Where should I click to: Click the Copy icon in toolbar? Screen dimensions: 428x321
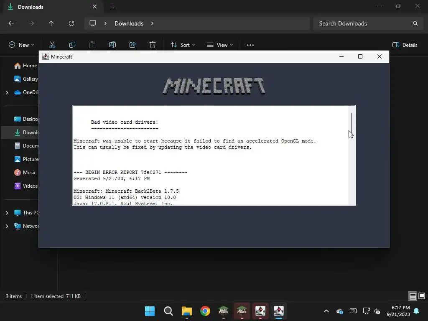coord(72,45)
